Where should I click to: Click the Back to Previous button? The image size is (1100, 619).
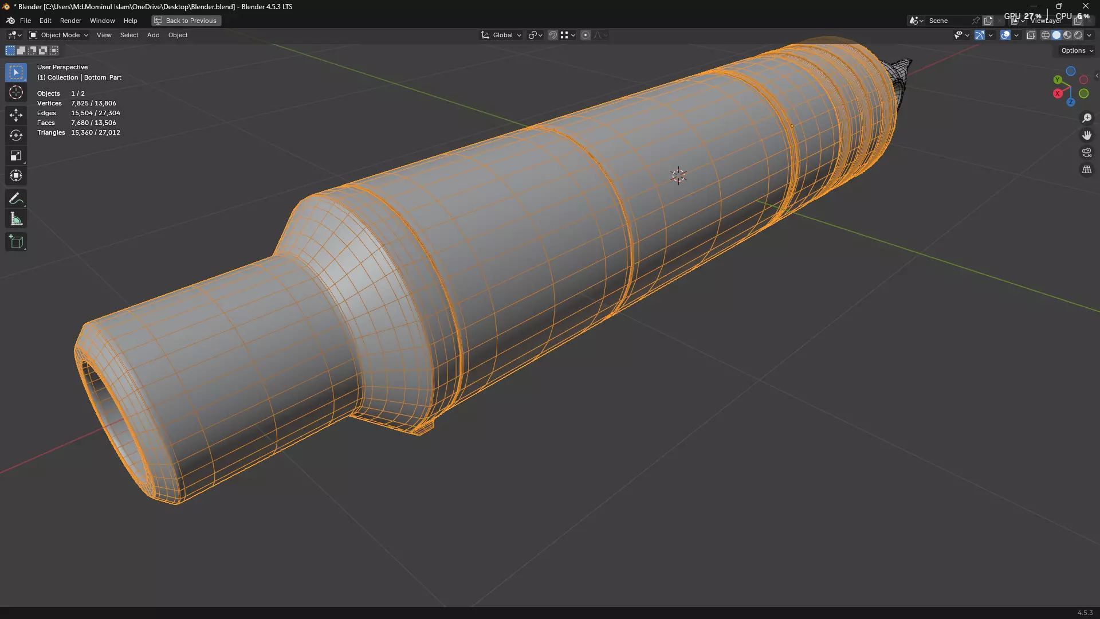(x=186, y=21)
